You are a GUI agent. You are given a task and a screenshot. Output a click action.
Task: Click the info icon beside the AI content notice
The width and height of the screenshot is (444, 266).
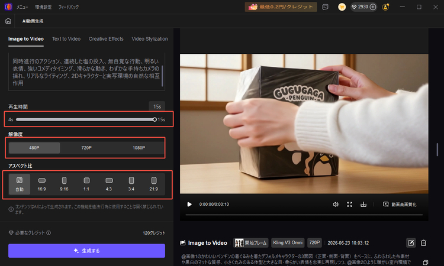pyautogui.click(x=11, y=209)
